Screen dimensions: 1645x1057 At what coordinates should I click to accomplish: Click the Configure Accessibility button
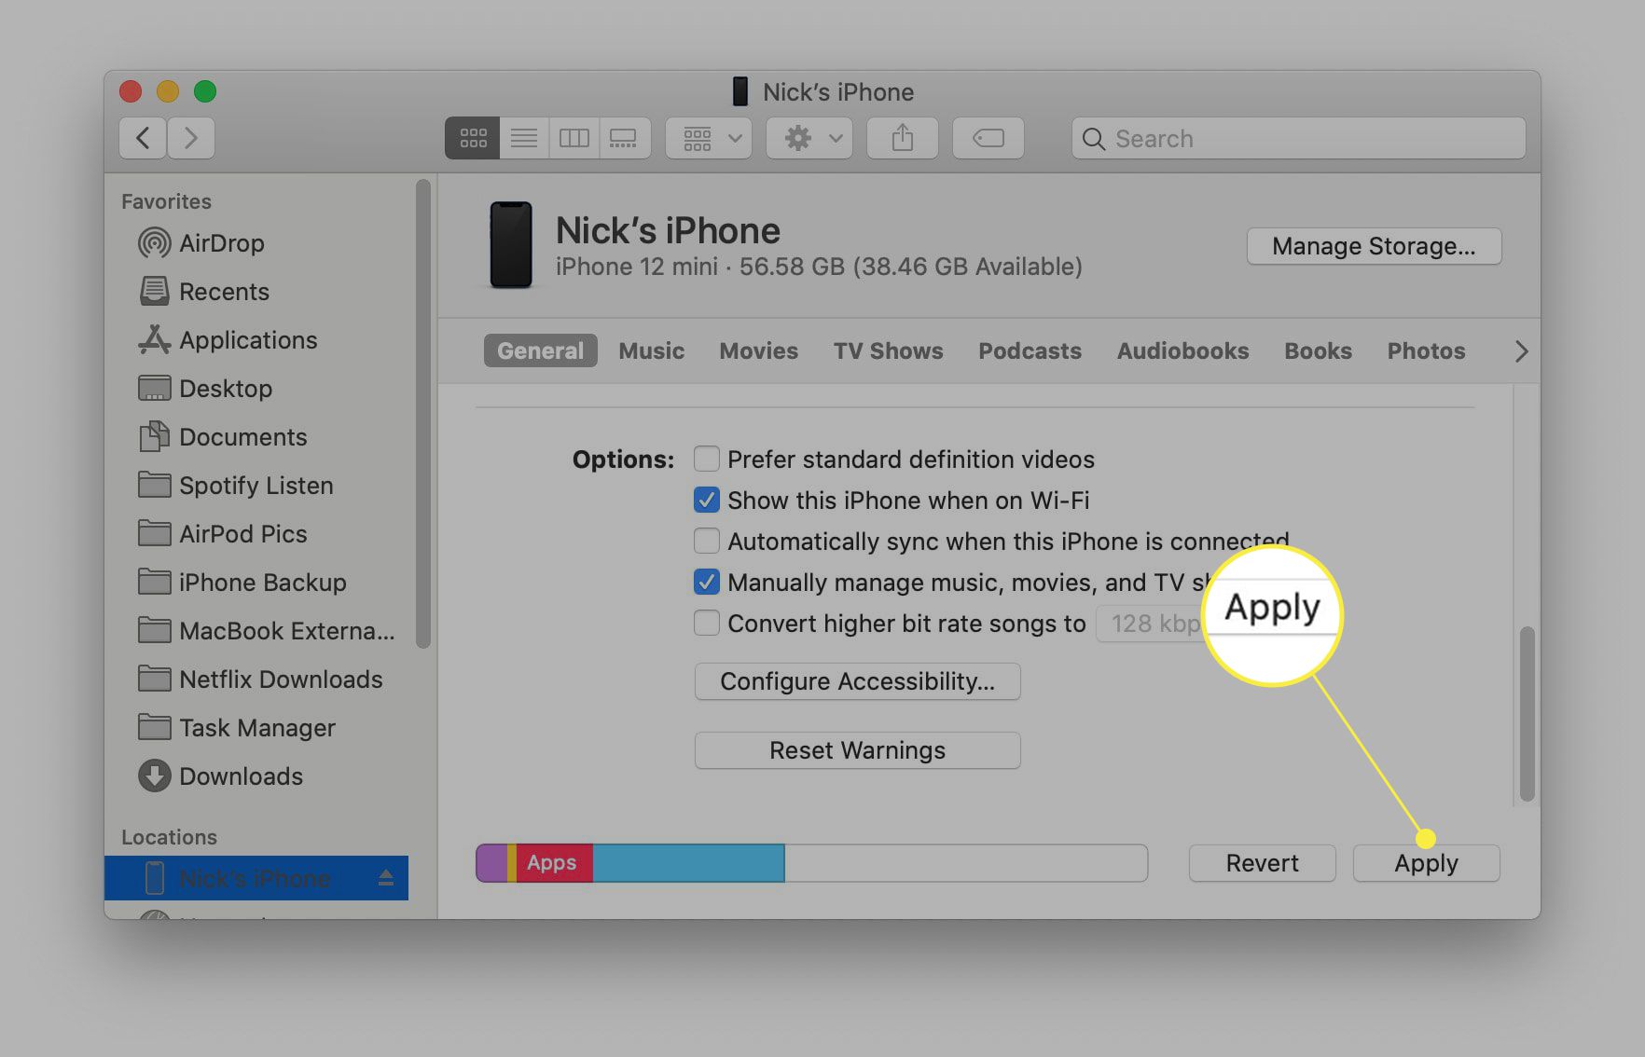tap(857, 681)
